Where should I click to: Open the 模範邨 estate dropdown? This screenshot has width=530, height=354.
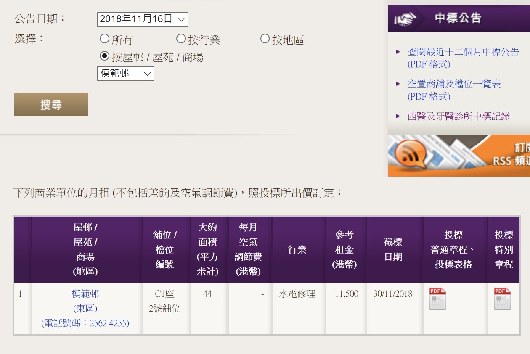pos(125,73)
